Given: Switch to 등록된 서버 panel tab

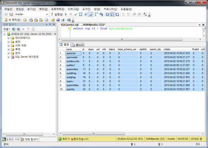Looking at the screenshot, I should click(11, 139).
